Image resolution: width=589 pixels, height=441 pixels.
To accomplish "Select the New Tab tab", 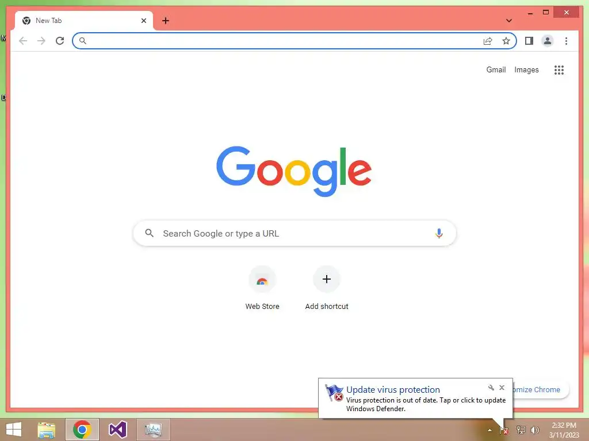I will (84, 21).
